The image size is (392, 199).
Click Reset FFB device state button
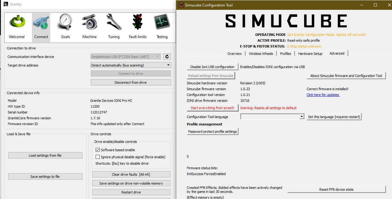pos(336,189)
